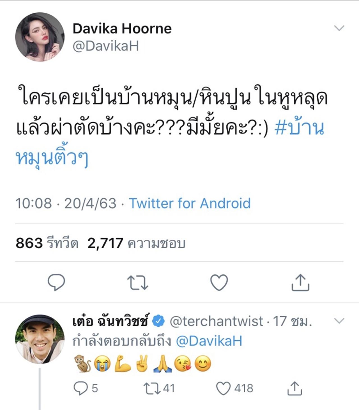Viewport: 359px width, 410px height.
Task: Open the #บ้านหมุนติ้วๆ hashtag
Action: 299,128
